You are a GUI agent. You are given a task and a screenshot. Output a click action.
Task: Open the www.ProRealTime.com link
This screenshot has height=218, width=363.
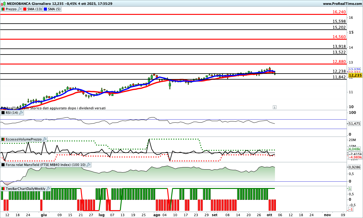[342, 4]
